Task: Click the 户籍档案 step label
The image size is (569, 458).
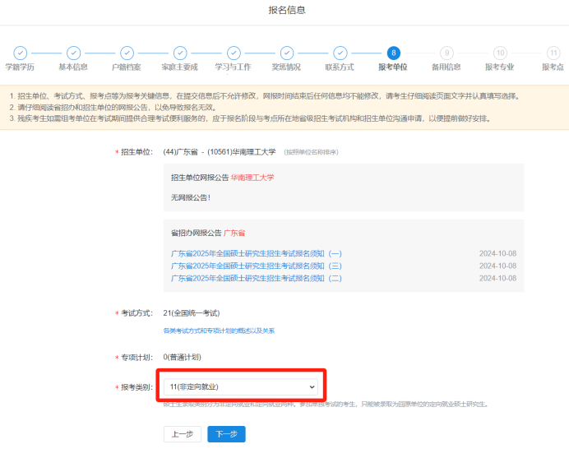Action: 127,67
